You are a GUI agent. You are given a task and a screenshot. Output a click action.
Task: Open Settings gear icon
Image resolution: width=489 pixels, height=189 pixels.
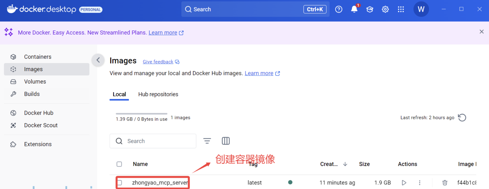point(385,9)
